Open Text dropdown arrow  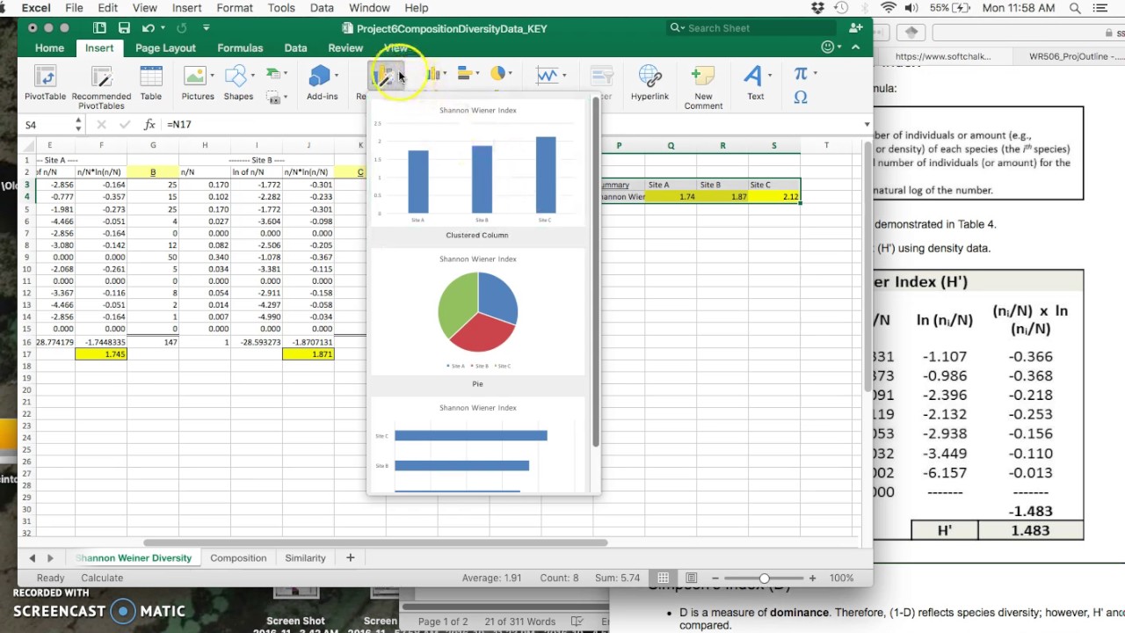pos(769,76)
